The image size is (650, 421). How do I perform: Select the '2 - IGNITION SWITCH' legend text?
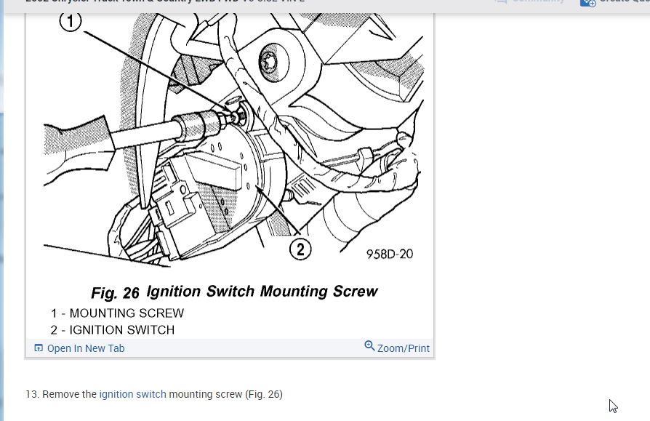pyautogui.click(x=113, y=330)
